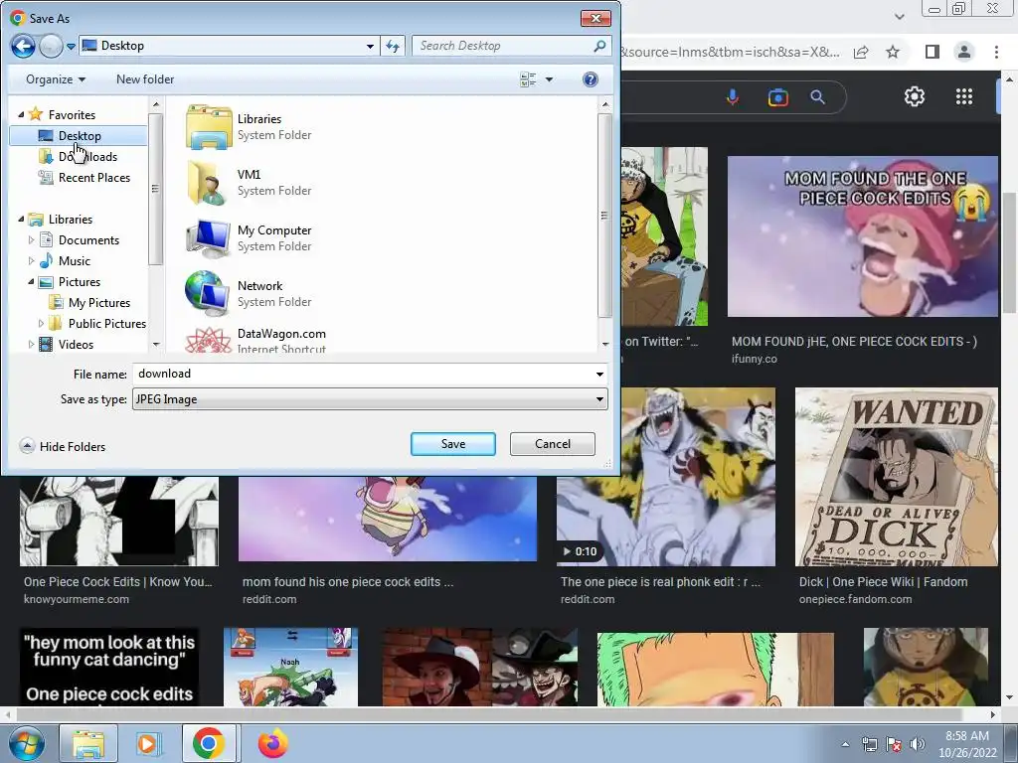
Task: Open Chrome profile avatar icon
Action: pyautogui.click(x=964, y=52)
